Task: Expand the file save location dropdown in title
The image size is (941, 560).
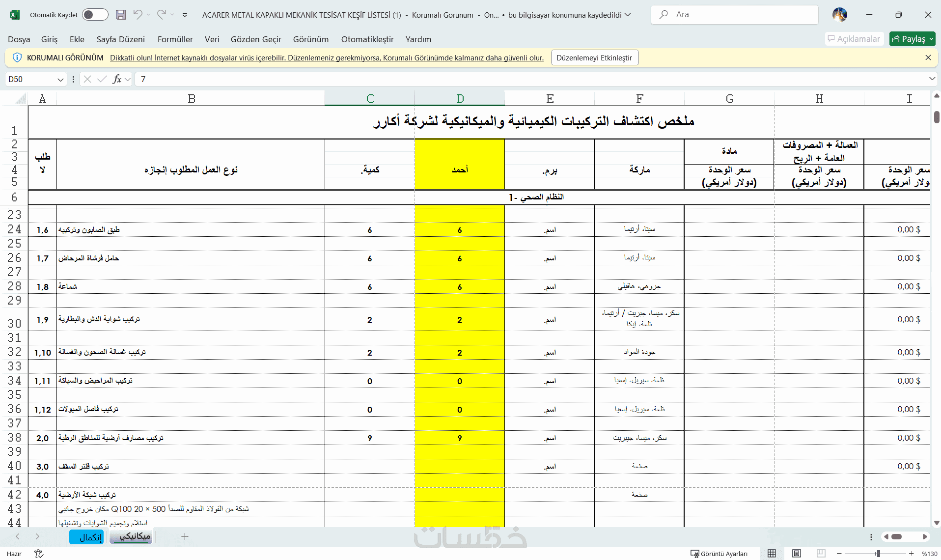Action: tap(627, 15)
